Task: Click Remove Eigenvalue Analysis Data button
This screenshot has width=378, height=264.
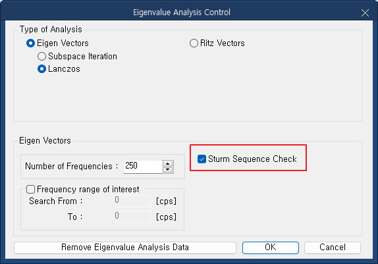Action: 125,248
